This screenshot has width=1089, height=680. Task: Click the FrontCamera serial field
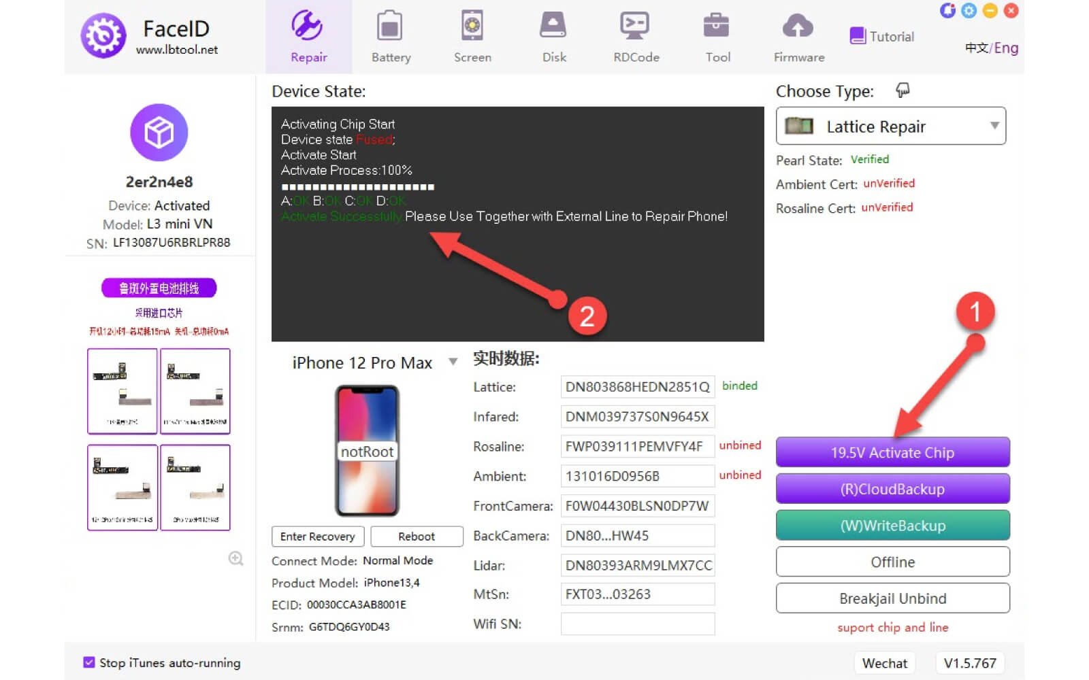pos(638,506)
